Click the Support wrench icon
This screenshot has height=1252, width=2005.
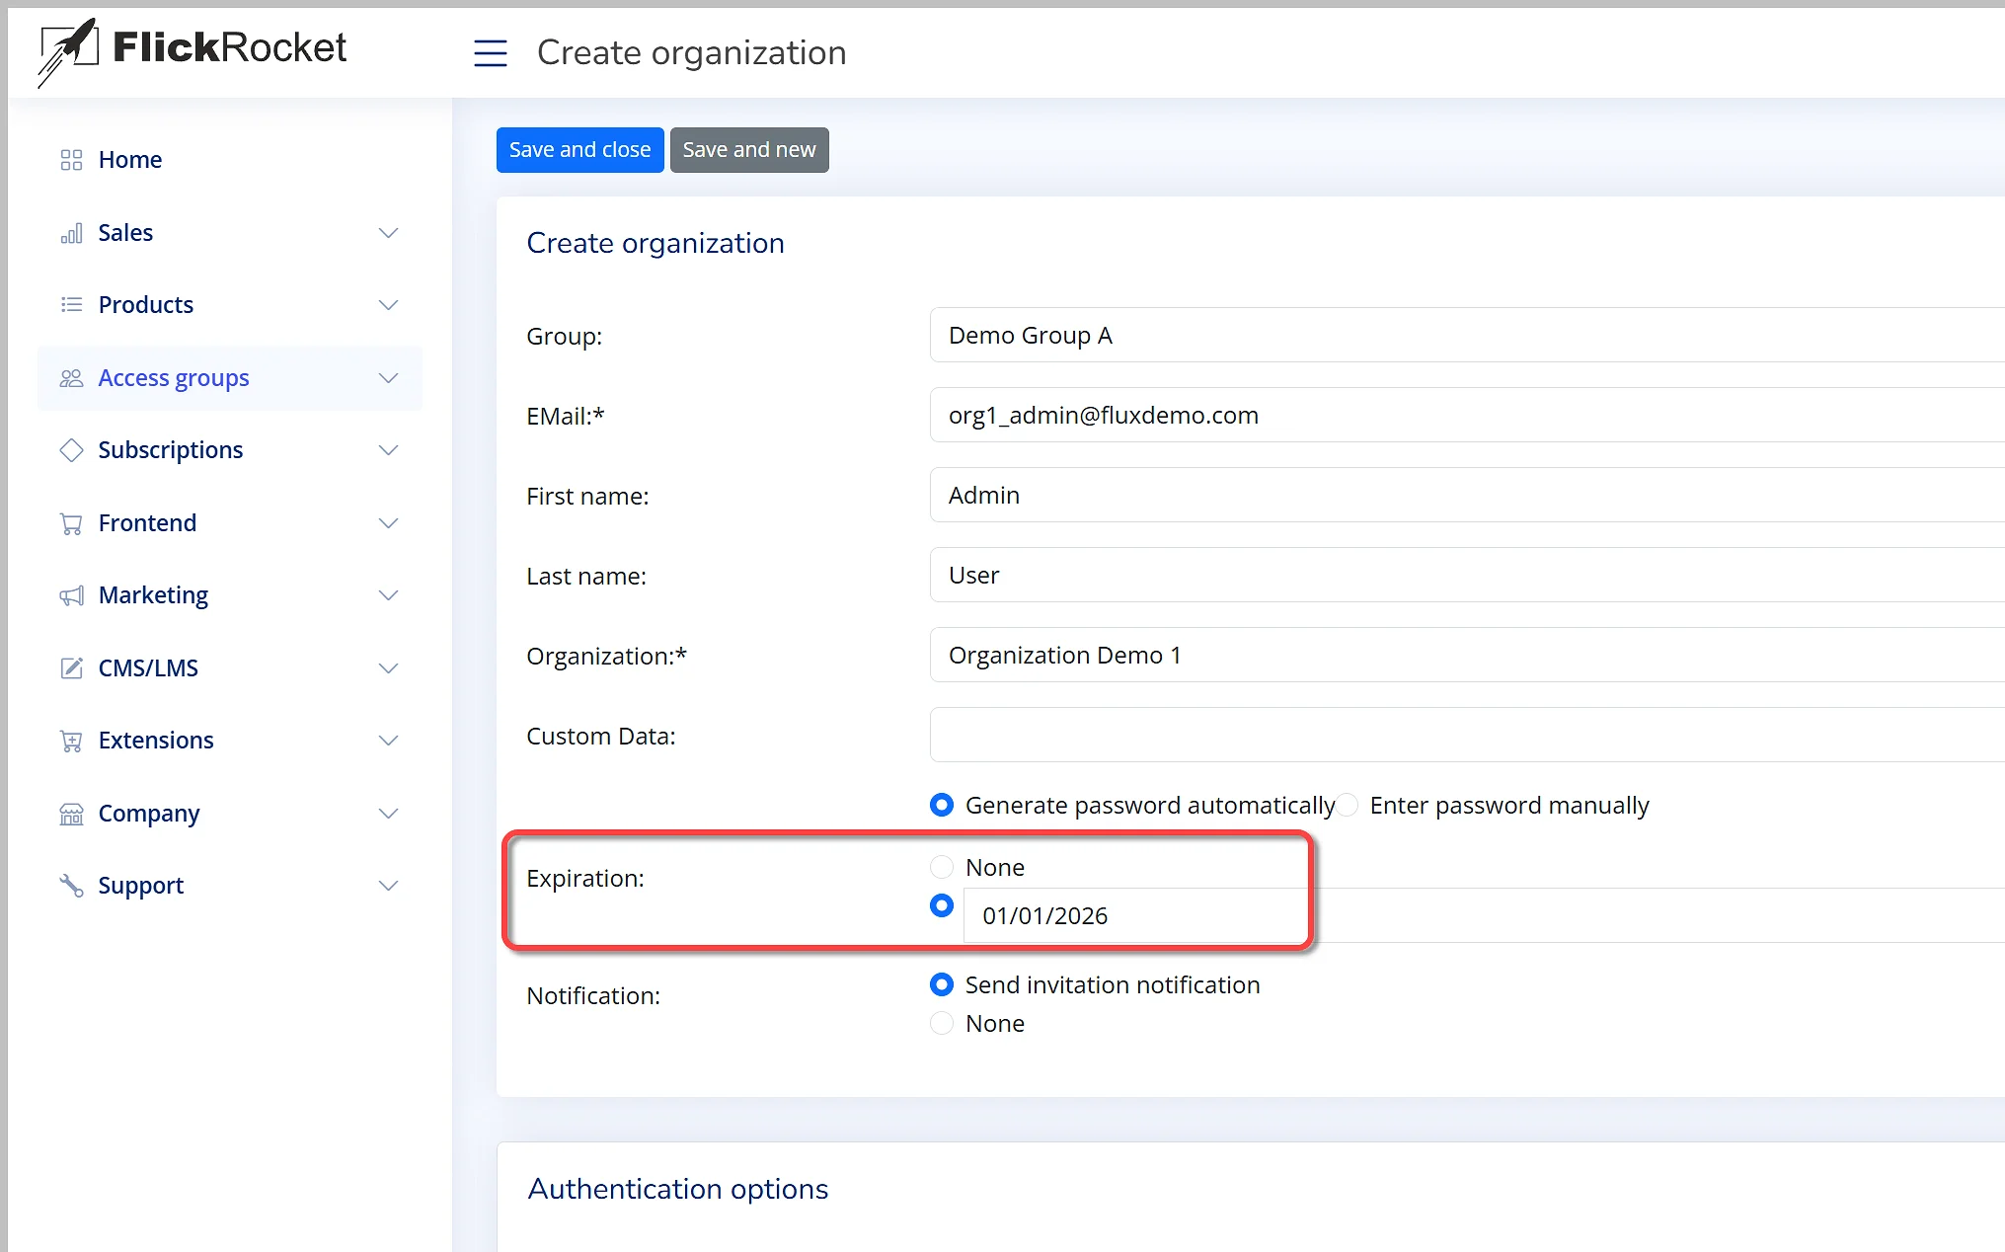[71, 886]
